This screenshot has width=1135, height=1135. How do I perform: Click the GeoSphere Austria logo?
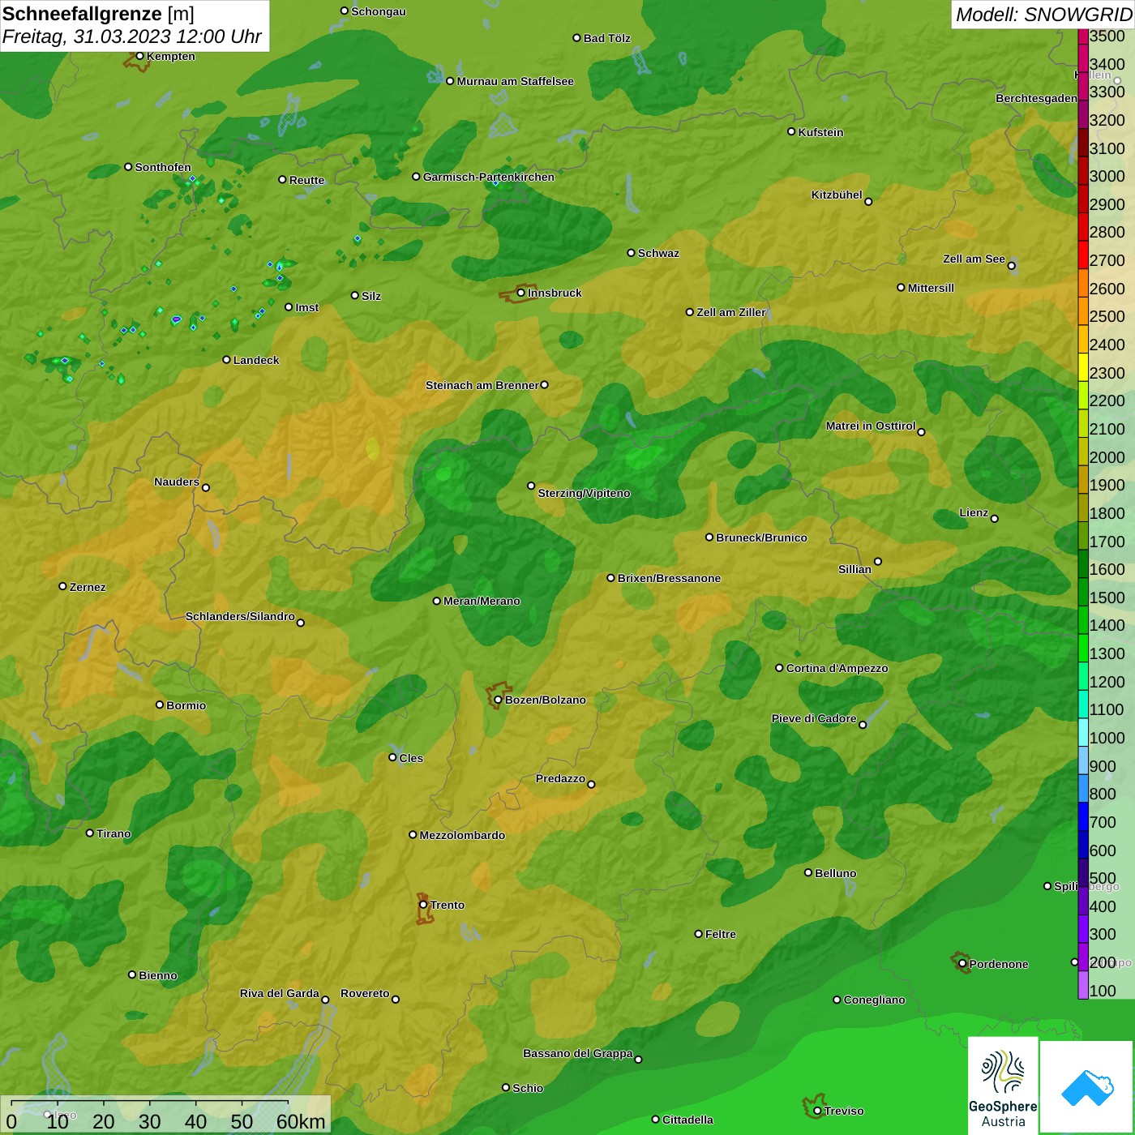click(1003, 1086)
